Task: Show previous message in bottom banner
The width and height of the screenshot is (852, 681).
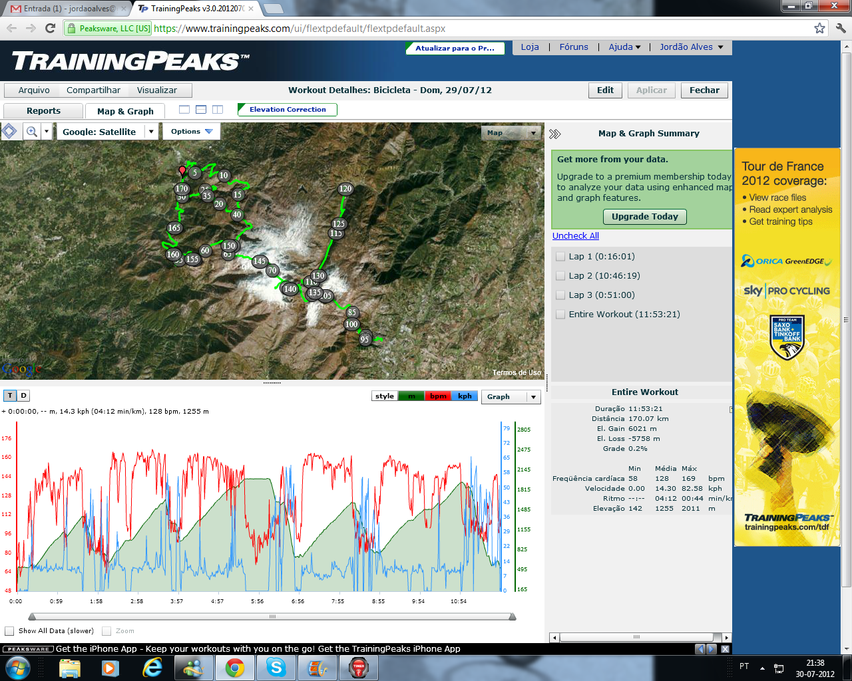Action: [x=700, y=649]
